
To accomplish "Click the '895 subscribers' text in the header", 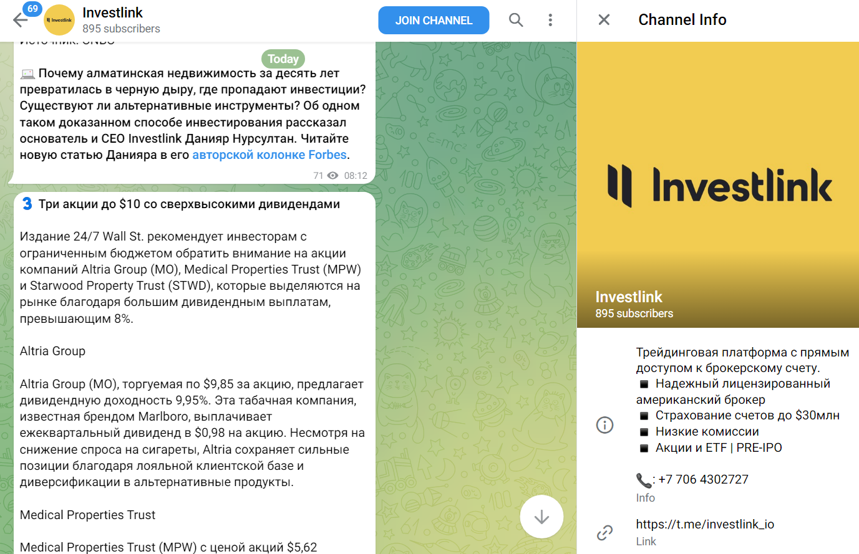I will 121,29.
